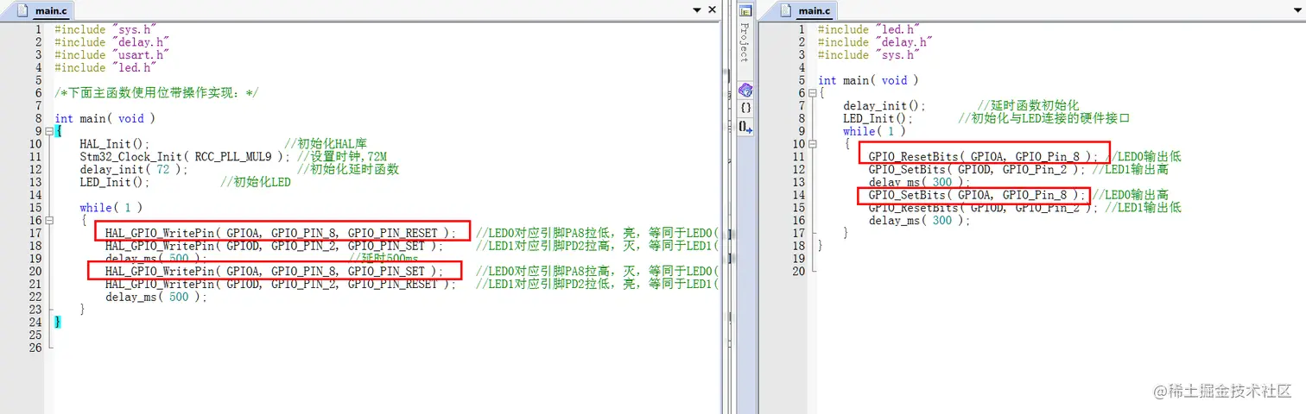Image resolution: width=1306 pixels, height=414 pixels.
Task: Click the LED0输出低 comment in right pane
Action: (x=1144, y=157)
